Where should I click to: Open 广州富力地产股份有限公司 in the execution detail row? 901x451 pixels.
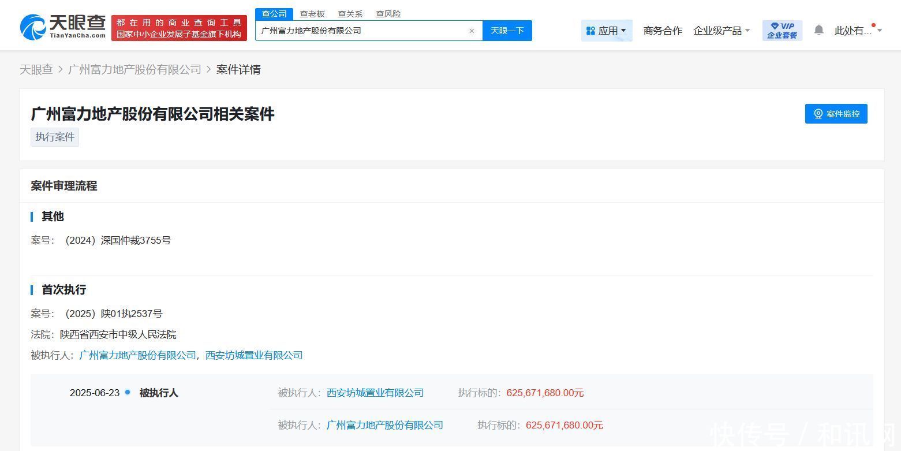(x=385, y=425)
